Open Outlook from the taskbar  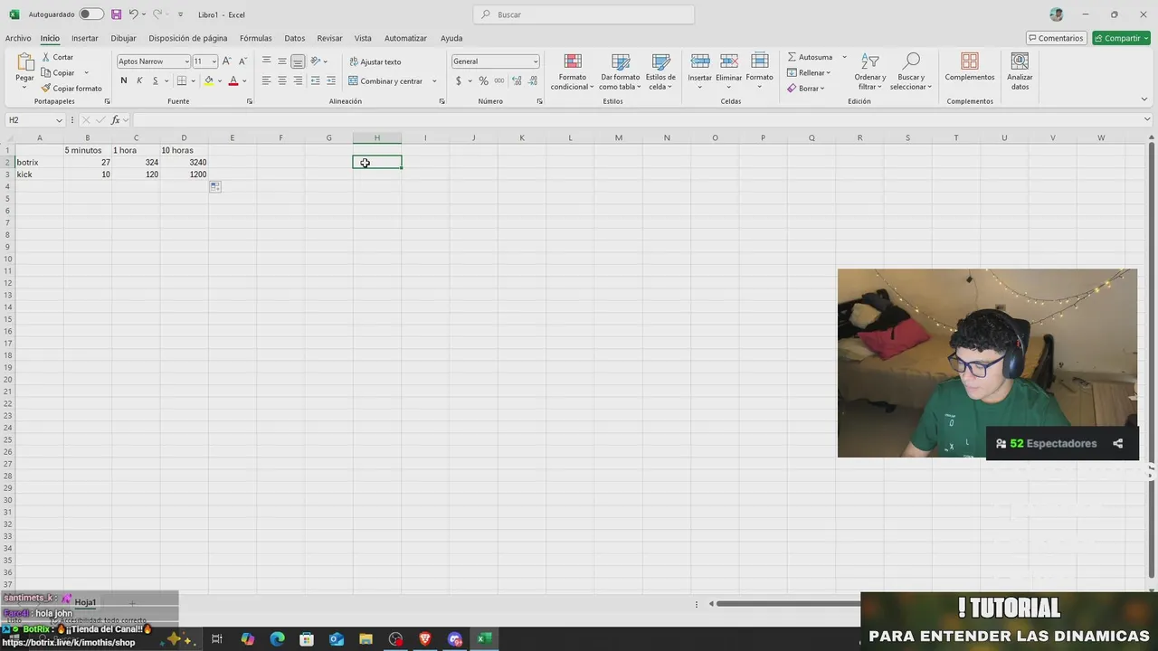coord(337,639)
